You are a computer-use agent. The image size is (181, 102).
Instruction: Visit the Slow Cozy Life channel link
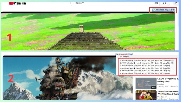(162, 97)
